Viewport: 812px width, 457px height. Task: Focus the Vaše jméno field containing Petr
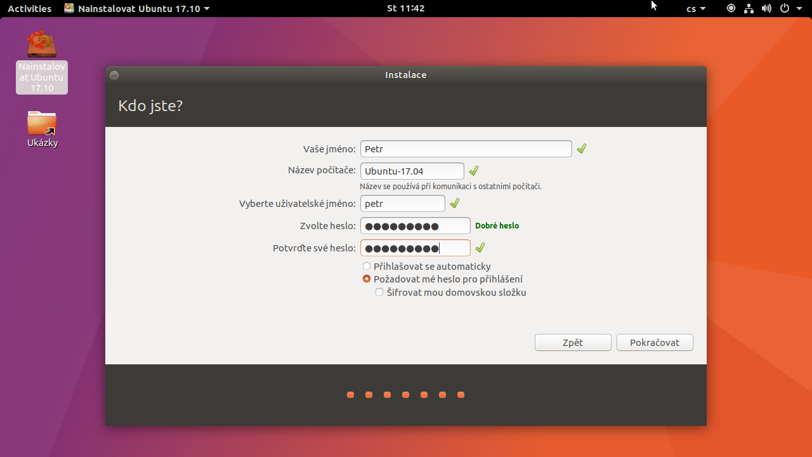point(466,149)
